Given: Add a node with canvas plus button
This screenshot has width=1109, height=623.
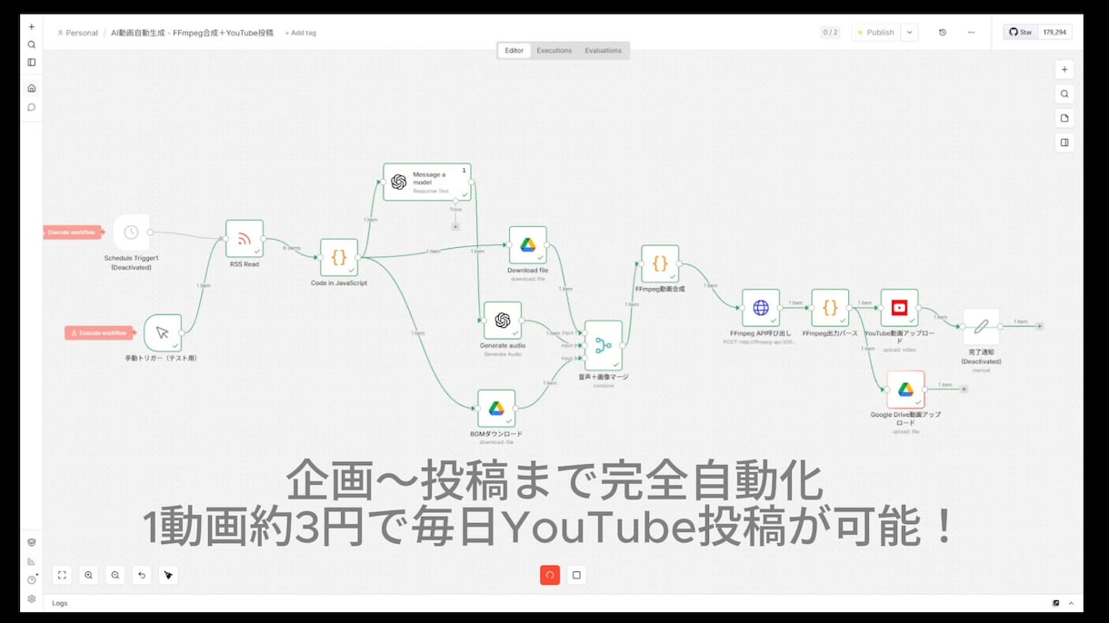Looking at the screenshot, I should click(x=1064, y=70).
